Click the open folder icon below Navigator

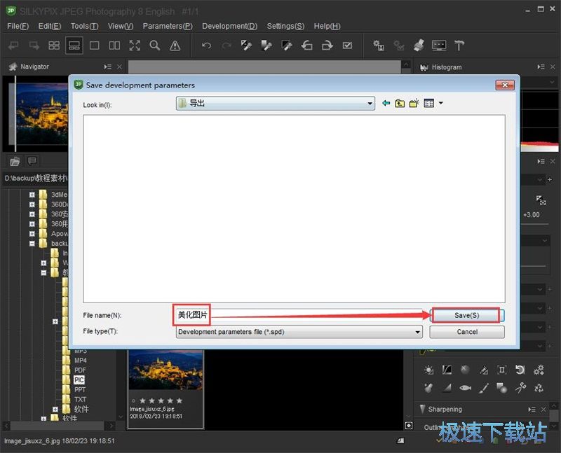(15, 162)
